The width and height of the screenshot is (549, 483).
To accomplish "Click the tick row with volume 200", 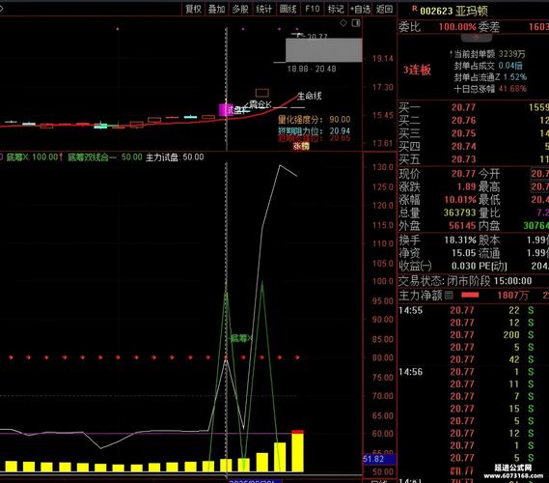I will pos(474,335).
